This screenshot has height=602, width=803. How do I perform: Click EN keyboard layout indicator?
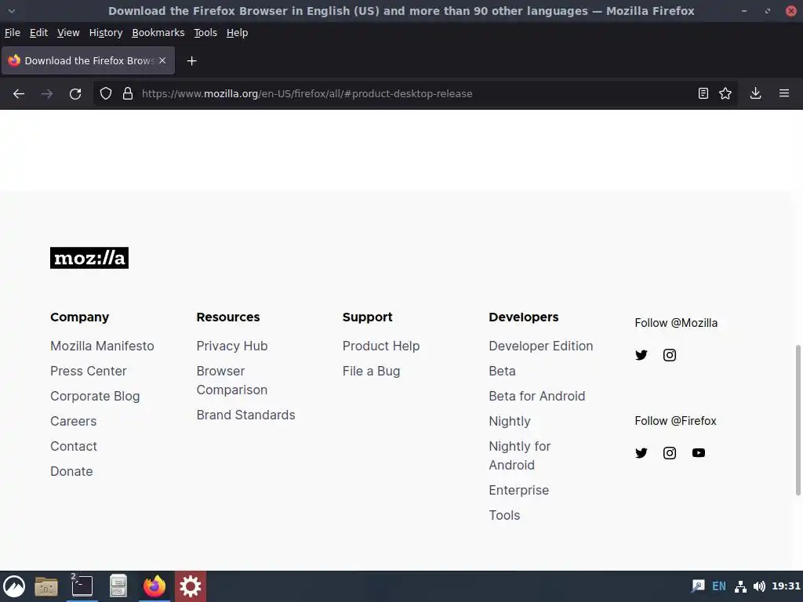tap(719, 586)
